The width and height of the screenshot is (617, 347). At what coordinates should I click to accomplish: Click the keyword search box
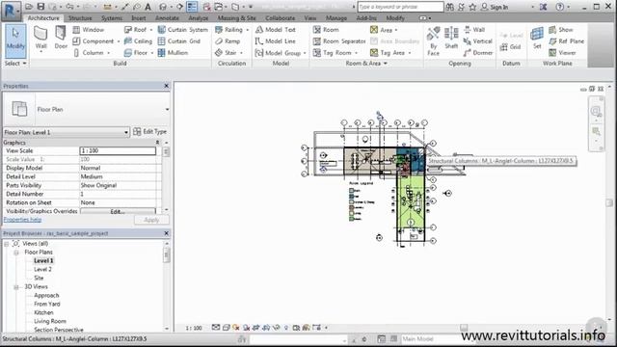click(x=400, y=7)
